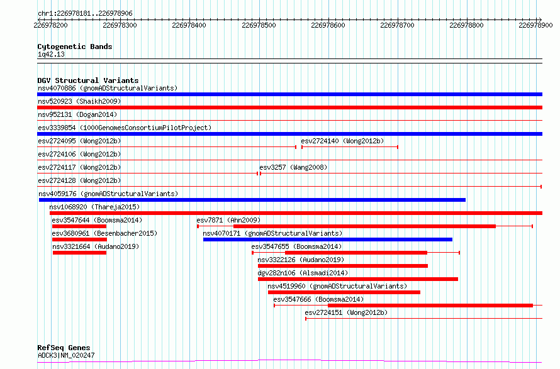Open dgv282n106 (Alsmadi2014) label
Image resolution: width=560 pixels, height=369 pixels.
click(x=303, y=273)
